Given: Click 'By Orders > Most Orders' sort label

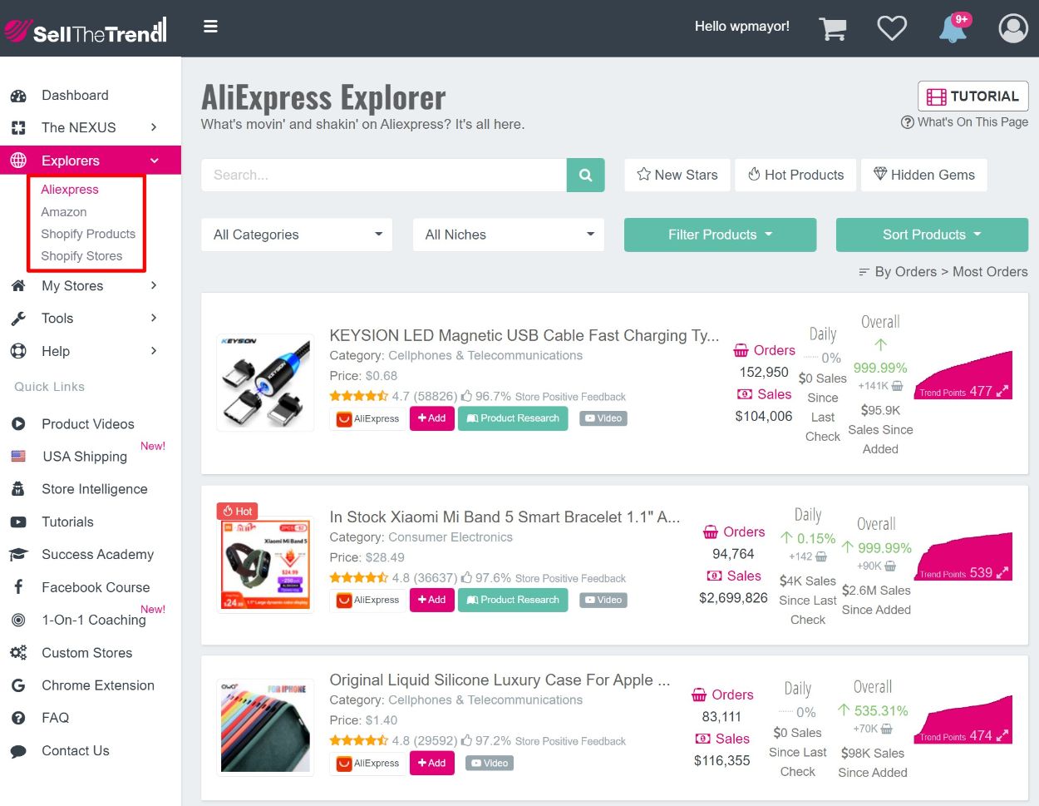Looking at the screenshot, I should [951, 272].
